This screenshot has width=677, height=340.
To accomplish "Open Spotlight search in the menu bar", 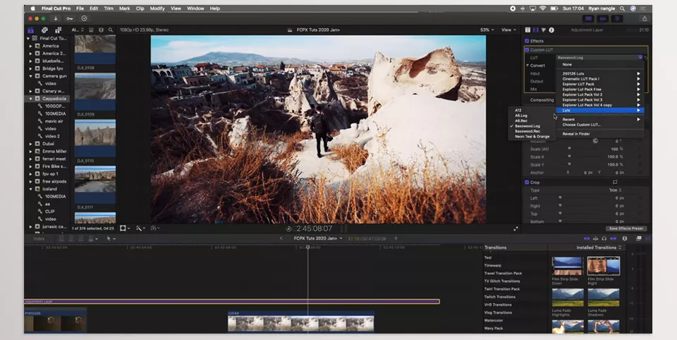I will pyautogui.click(x=622, y=8).
